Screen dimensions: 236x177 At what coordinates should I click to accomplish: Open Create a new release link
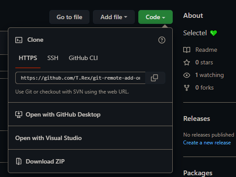pyautogui.click(x=207, y=143)
